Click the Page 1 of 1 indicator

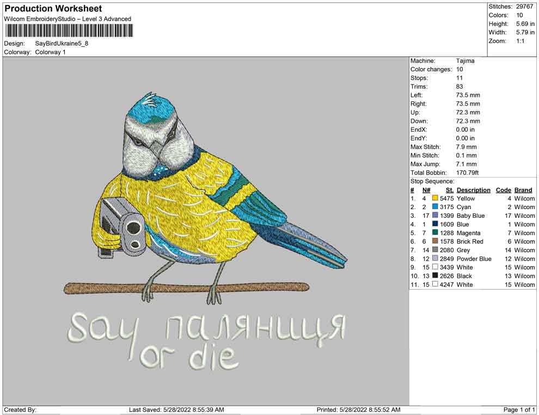point(519,410)
